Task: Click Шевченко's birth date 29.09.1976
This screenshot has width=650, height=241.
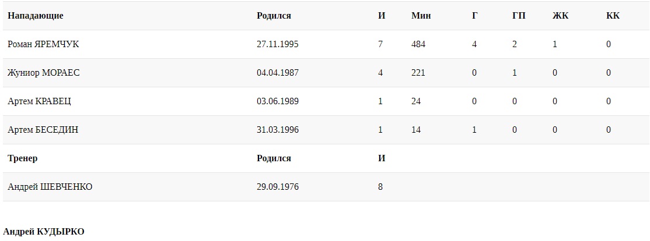Action: [x=278, y=187]
